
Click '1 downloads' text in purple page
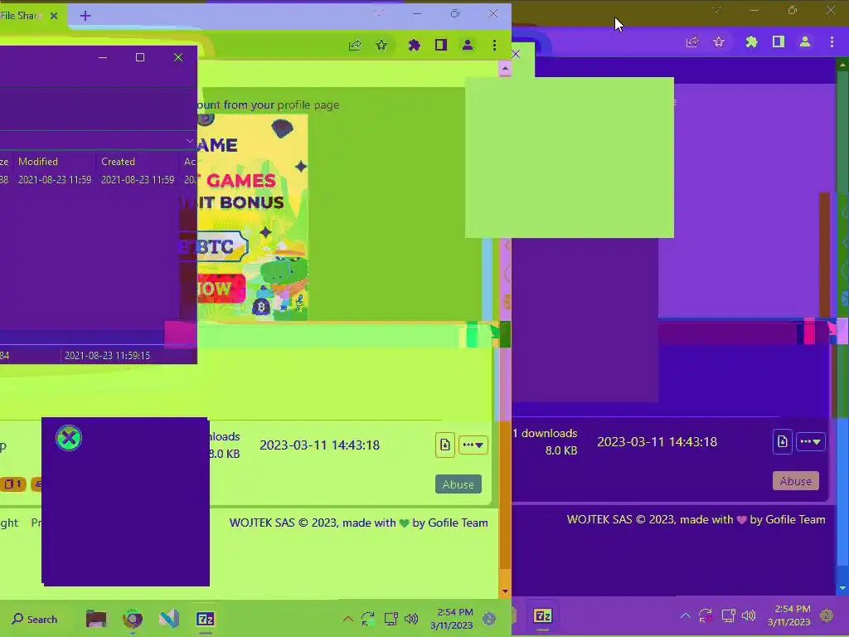click(545, 433)
